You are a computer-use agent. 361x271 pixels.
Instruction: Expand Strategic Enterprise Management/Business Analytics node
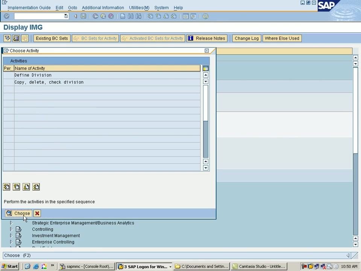11,223
